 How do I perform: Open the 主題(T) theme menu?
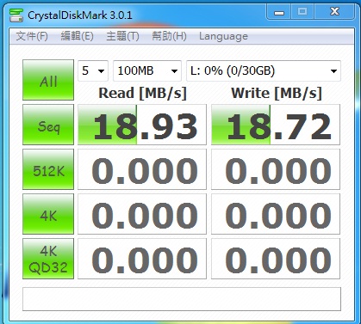pos(122,36)
